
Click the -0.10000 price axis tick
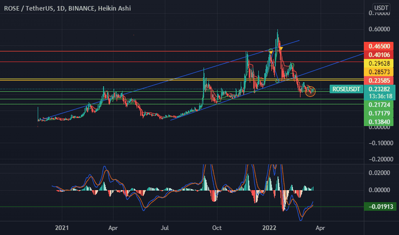tap(381, 143)
